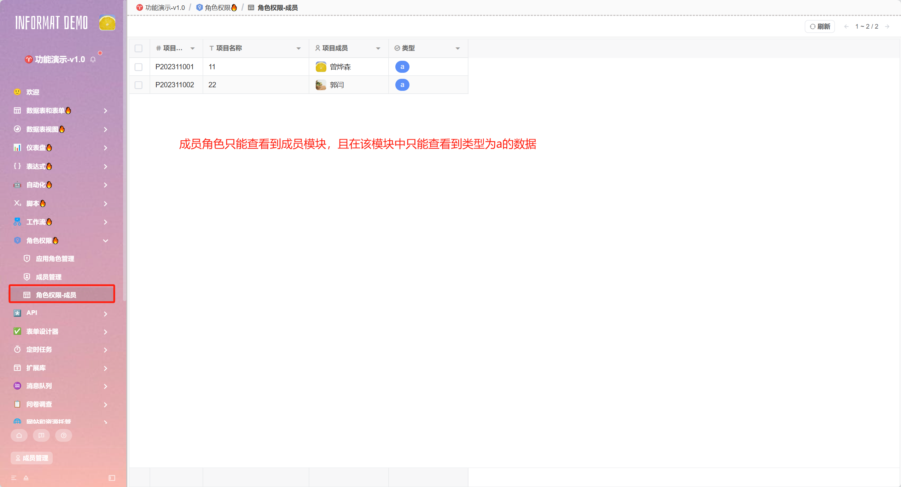Screen dimensions: 901x487
Task: Open the 类型 column dropdown arrow
Action: click(x=457, y=48)
